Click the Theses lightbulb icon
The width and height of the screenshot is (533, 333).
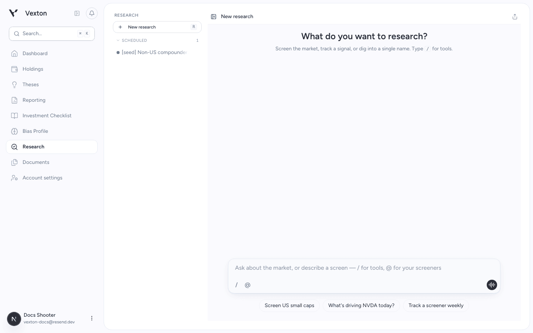[x=14, y=85]
